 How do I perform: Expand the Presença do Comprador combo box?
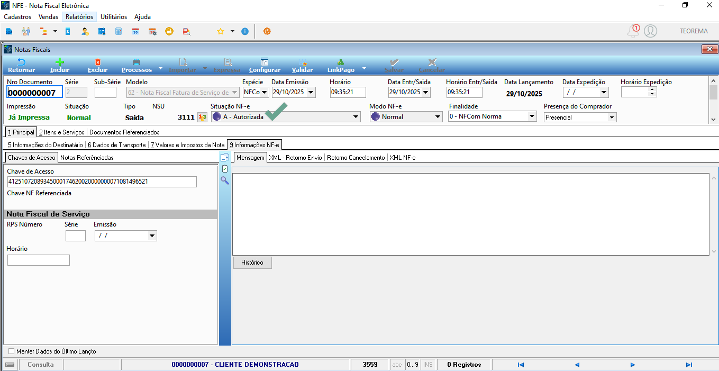[612, 117]
